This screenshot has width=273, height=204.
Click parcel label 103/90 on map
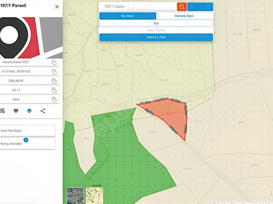coord(89,71)
